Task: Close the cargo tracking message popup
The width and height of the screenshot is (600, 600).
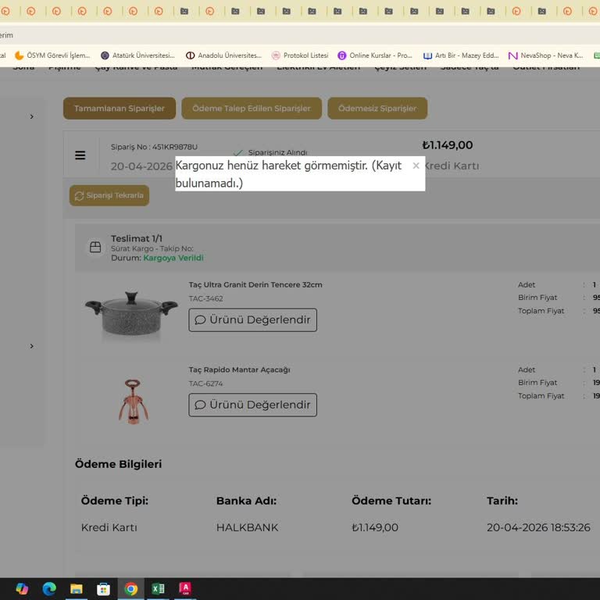Action: 416,166
